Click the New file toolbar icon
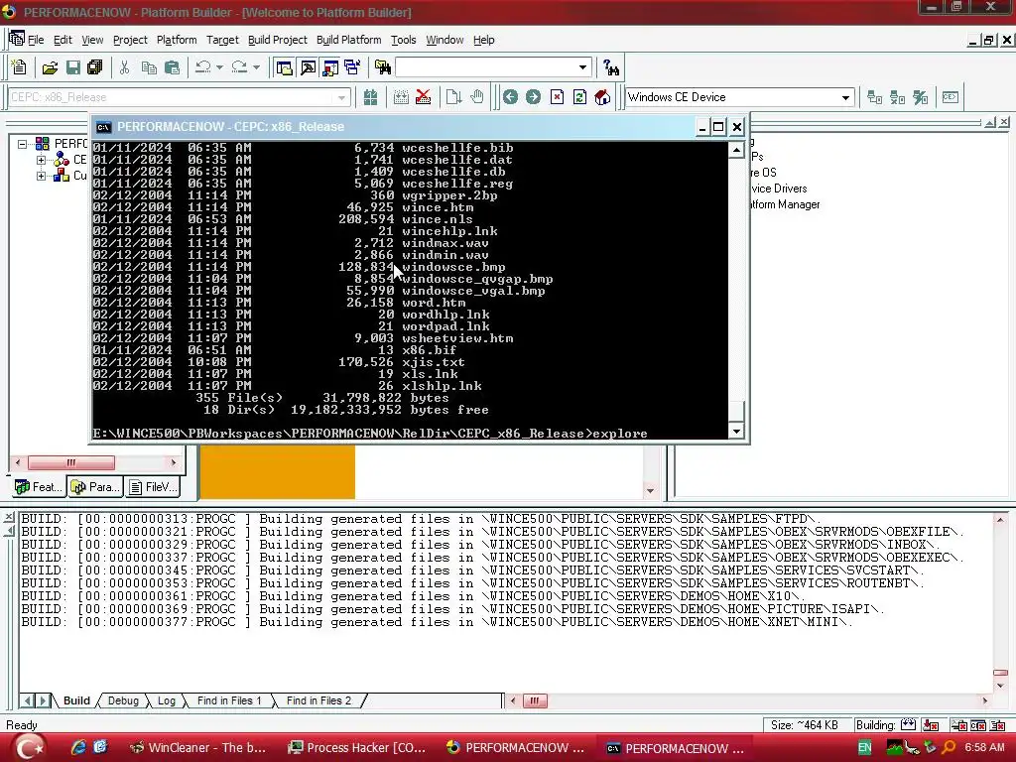Image resolution: width=1016 pixels, height=762 pixels. coord(19,67)
